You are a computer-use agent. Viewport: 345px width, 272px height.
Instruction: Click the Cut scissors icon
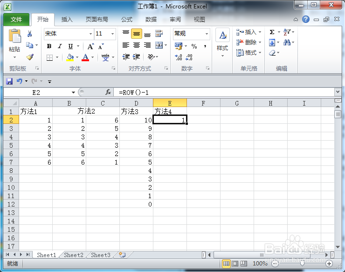point(29,34)
